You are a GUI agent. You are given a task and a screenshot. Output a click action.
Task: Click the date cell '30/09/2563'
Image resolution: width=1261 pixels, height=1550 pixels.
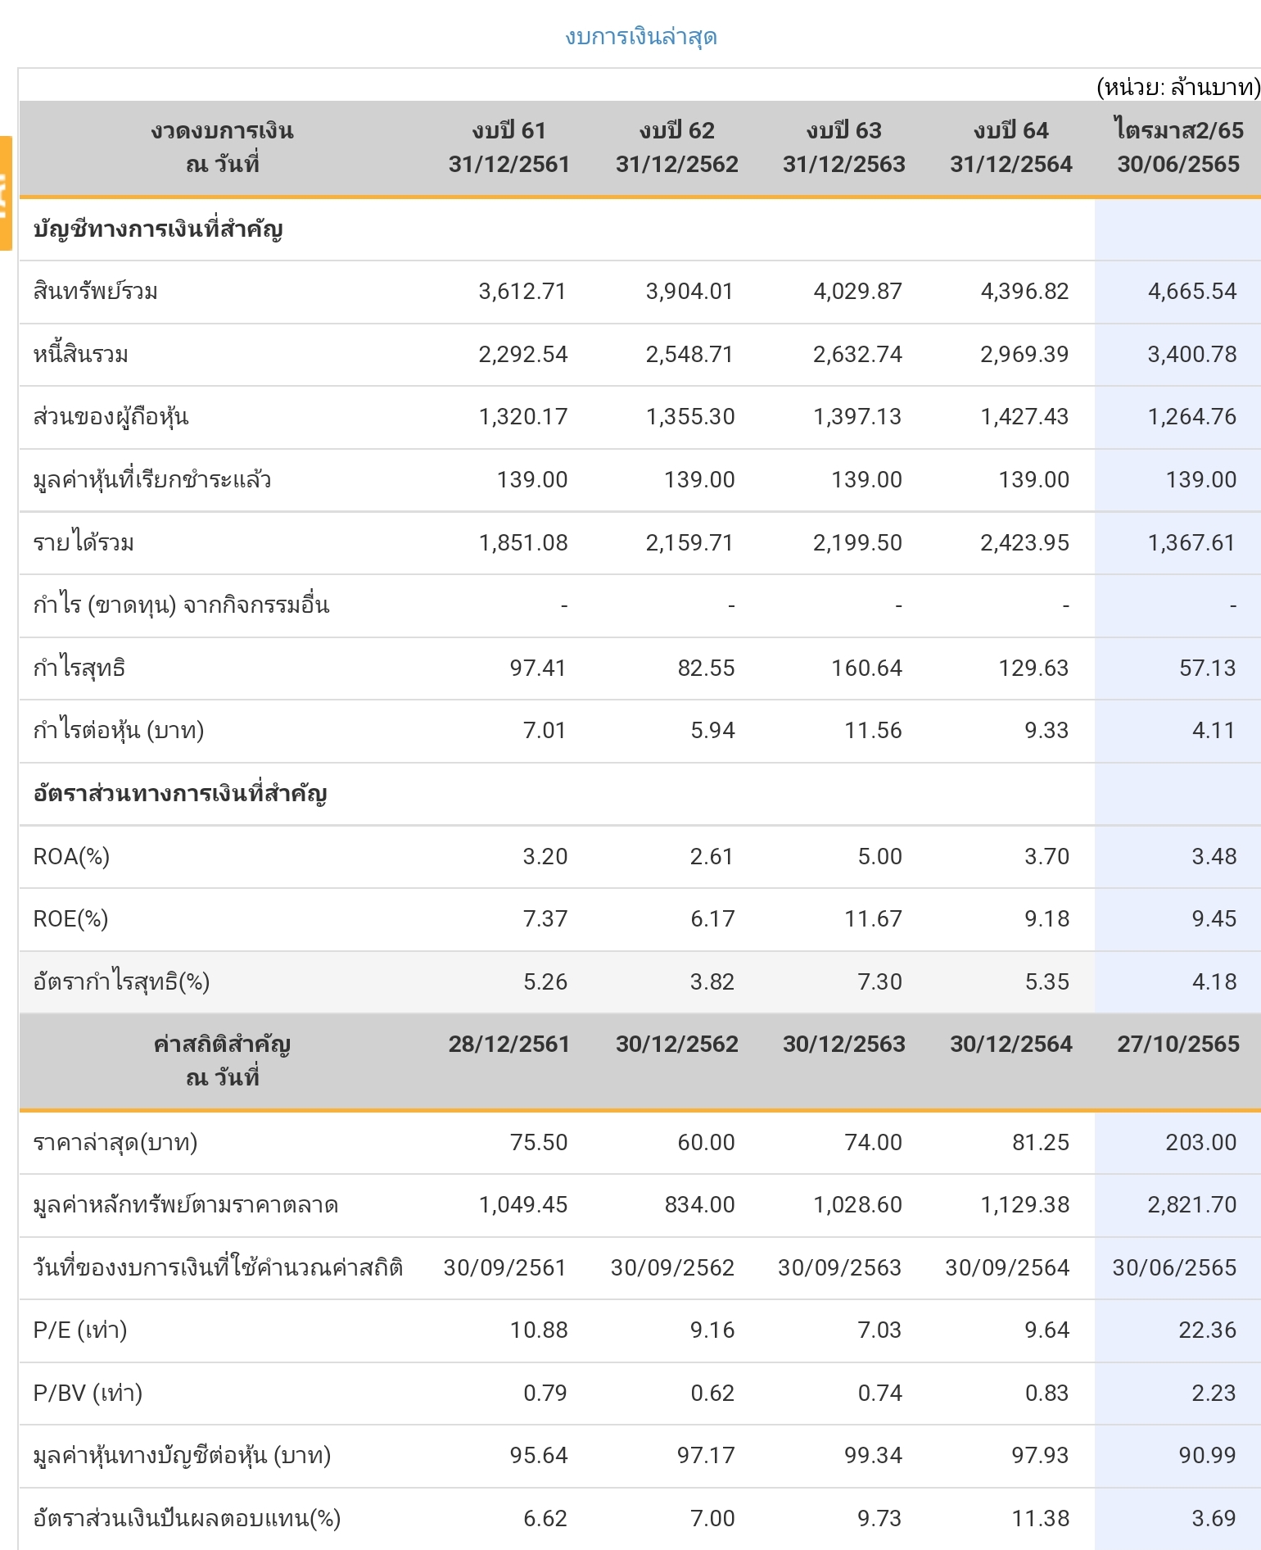click(839, 1268)
